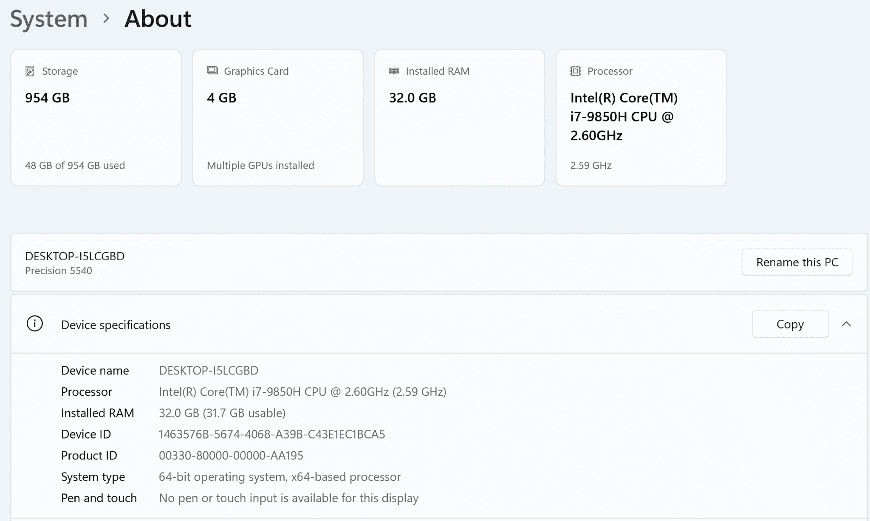
Task: Click the Graphics Card icon
Action: point(212,70)
